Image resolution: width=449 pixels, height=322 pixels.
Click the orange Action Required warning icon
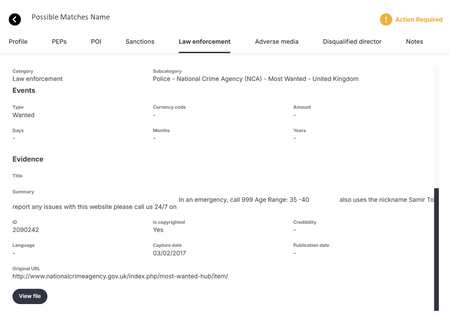(x=386, y=19)
